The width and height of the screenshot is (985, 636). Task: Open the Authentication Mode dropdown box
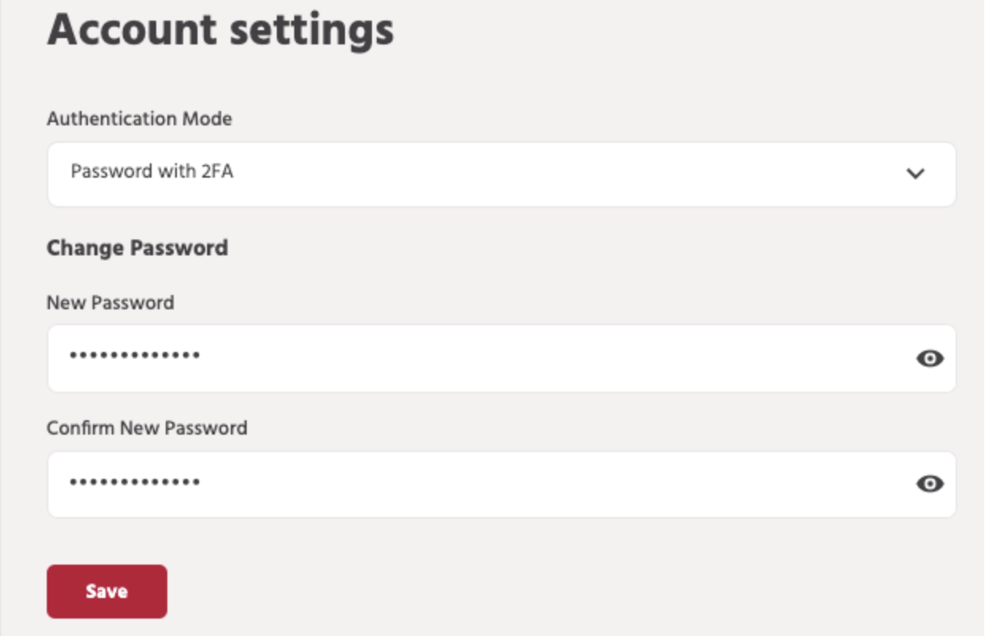pyautogui.click(x=501, y=174)
